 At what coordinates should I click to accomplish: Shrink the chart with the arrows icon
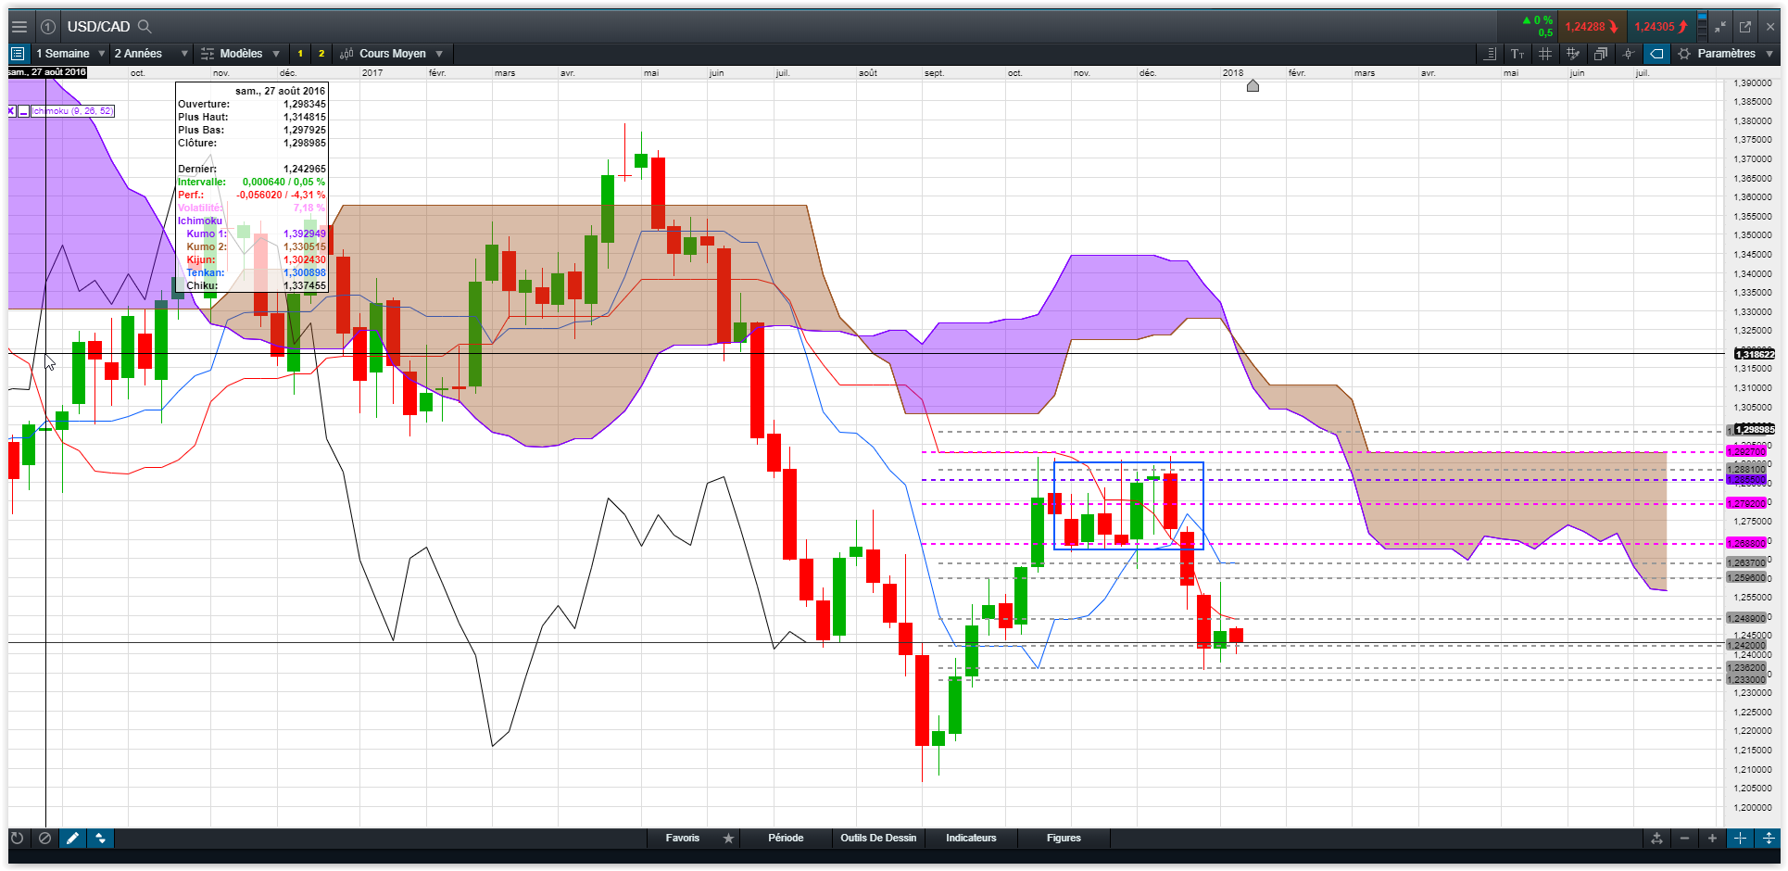1720,27
